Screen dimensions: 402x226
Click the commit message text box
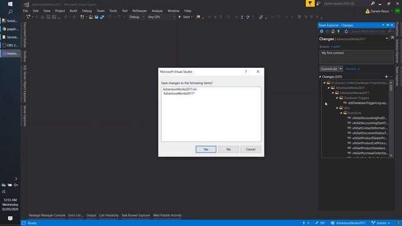click(356, 57)
